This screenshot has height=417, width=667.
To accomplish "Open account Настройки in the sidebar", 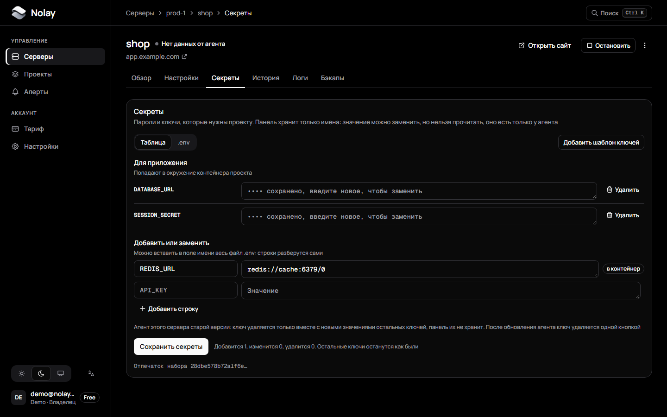I will [56, 146].
